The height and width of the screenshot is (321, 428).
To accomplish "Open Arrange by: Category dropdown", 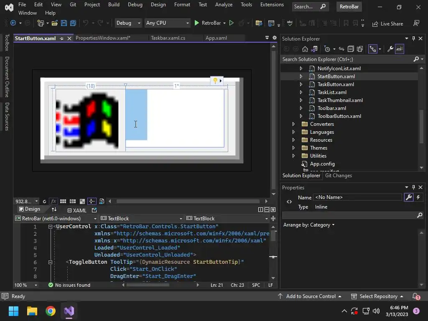I will (x=309, y=225).
